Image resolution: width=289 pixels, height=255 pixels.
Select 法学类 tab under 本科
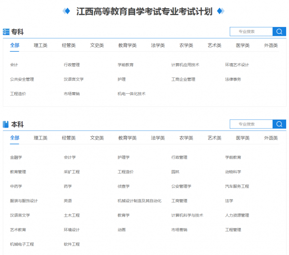[158, 138]
